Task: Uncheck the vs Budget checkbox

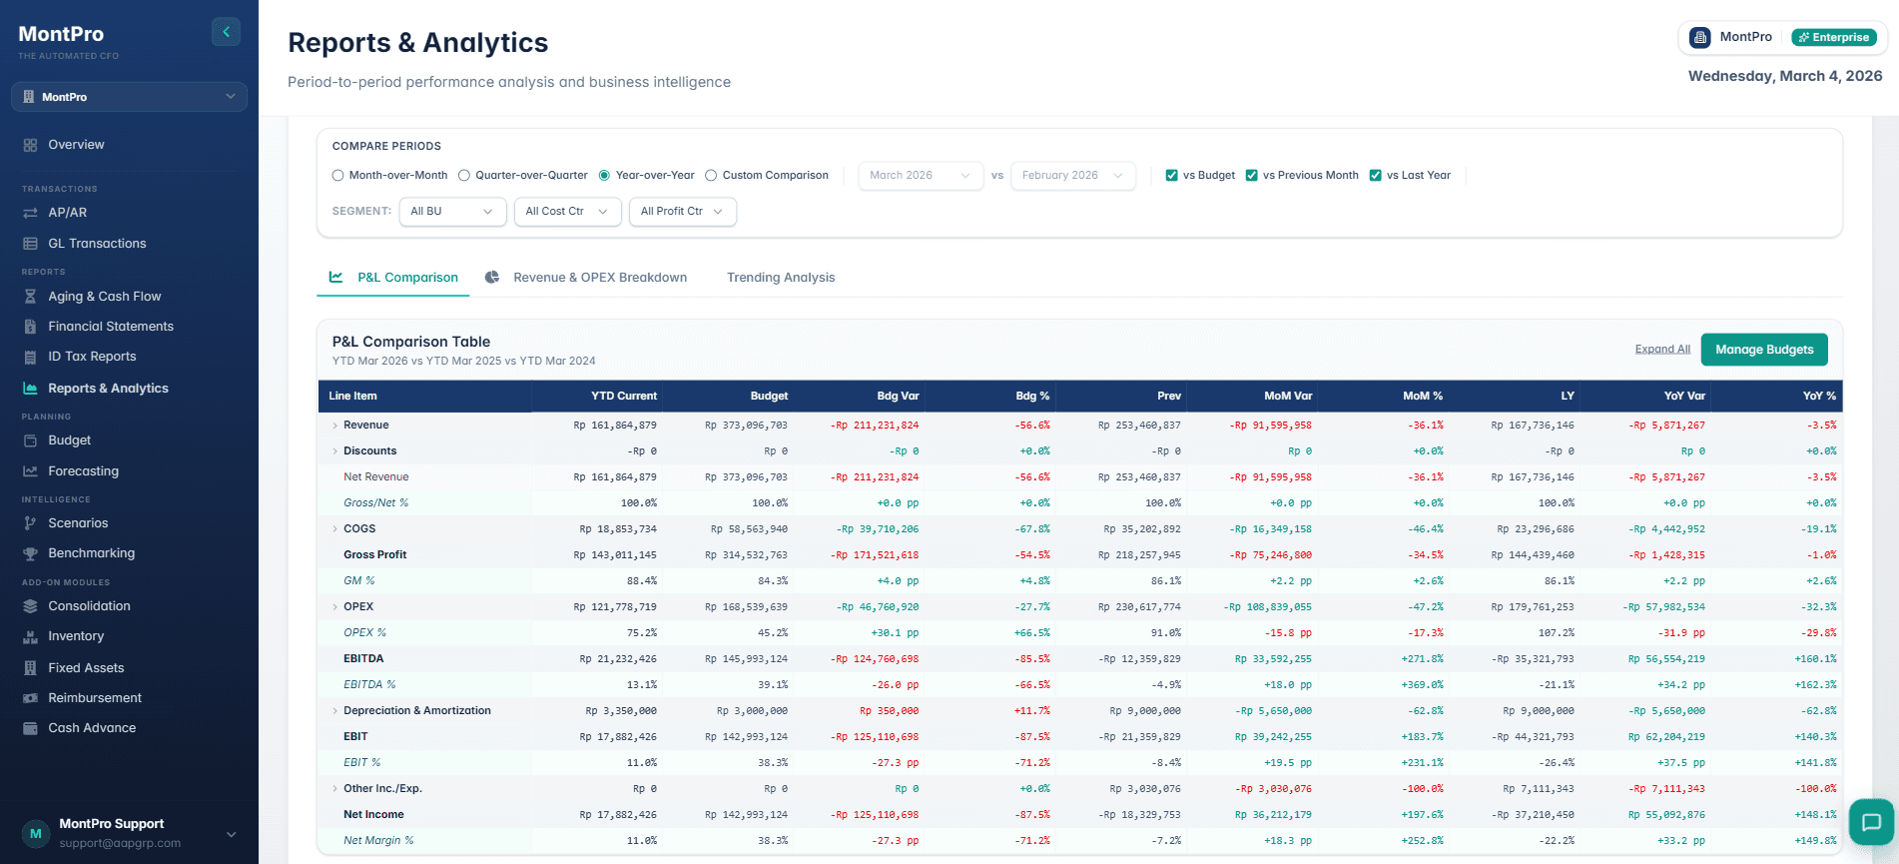Action: pos(1172,176)
